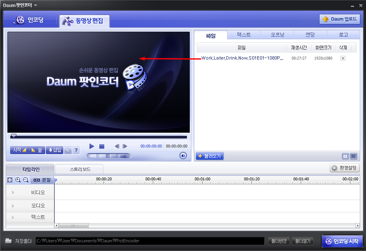Fit timeline to window icon
This screenshot has width=366, height=251.
click(10, 180)
